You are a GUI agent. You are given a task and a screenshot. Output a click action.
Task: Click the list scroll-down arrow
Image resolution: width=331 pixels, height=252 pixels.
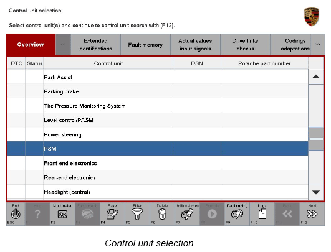[x=316, y=192]
